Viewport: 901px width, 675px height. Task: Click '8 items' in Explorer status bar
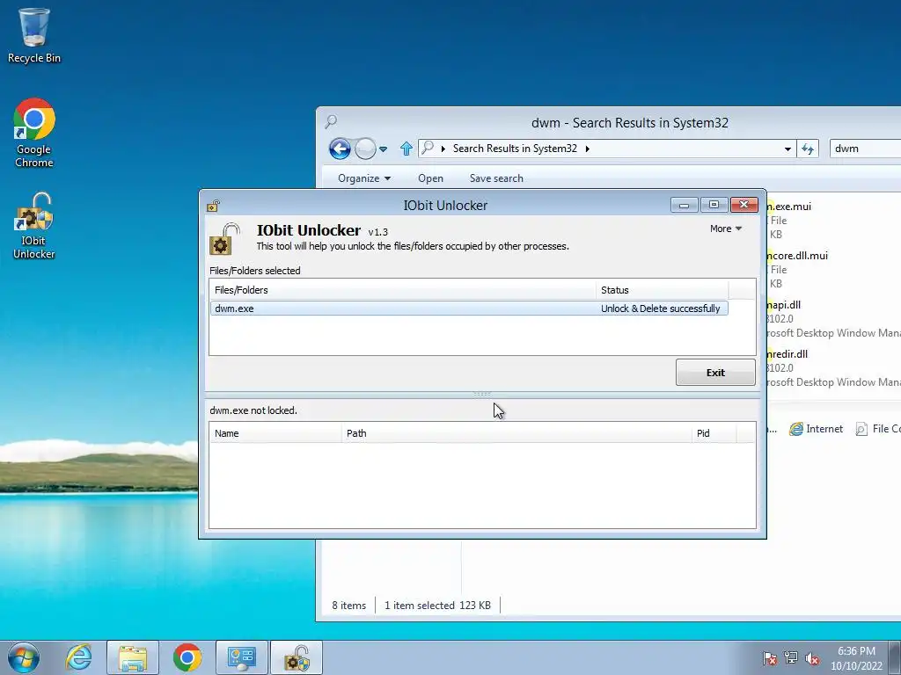(x=348, y=605)
